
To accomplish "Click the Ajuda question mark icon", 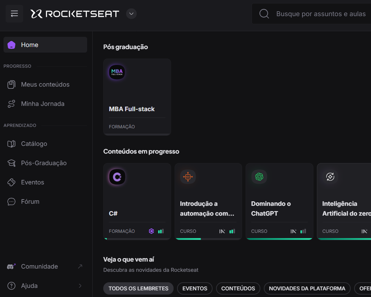I will tap(11, 286).
